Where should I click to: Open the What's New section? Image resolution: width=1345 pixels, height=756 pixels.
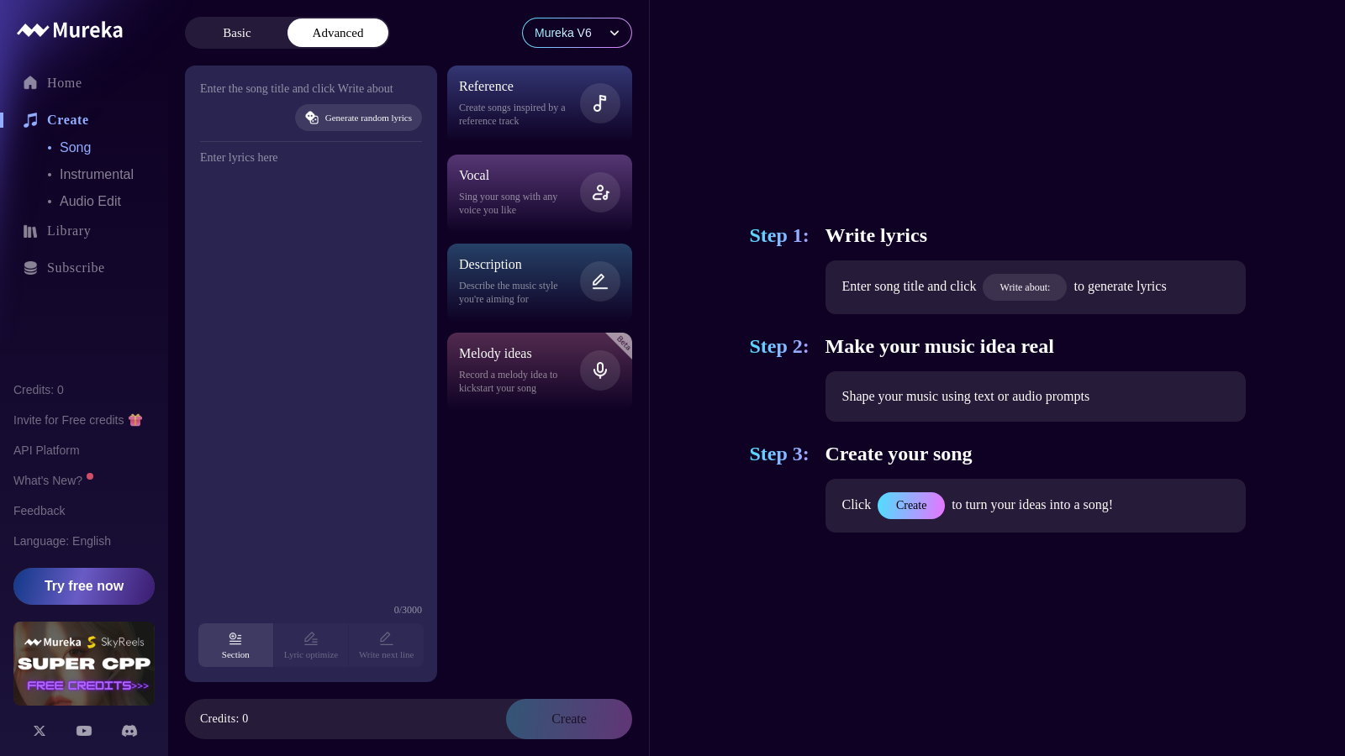point(47,480)
